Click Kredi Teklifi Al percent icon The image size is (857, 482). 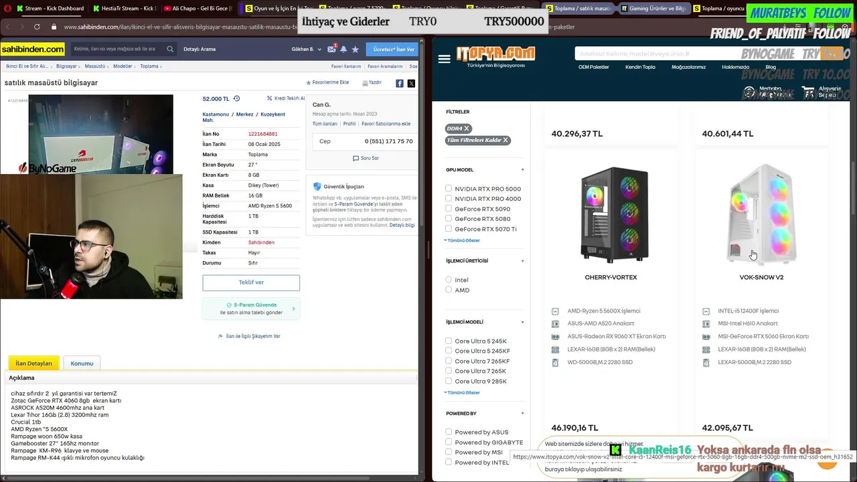point(269,98)
